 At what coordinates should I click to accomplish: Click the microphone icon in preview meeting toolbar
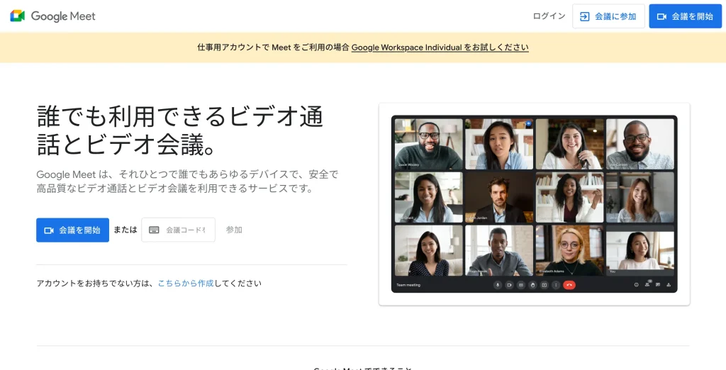(498, 285)
